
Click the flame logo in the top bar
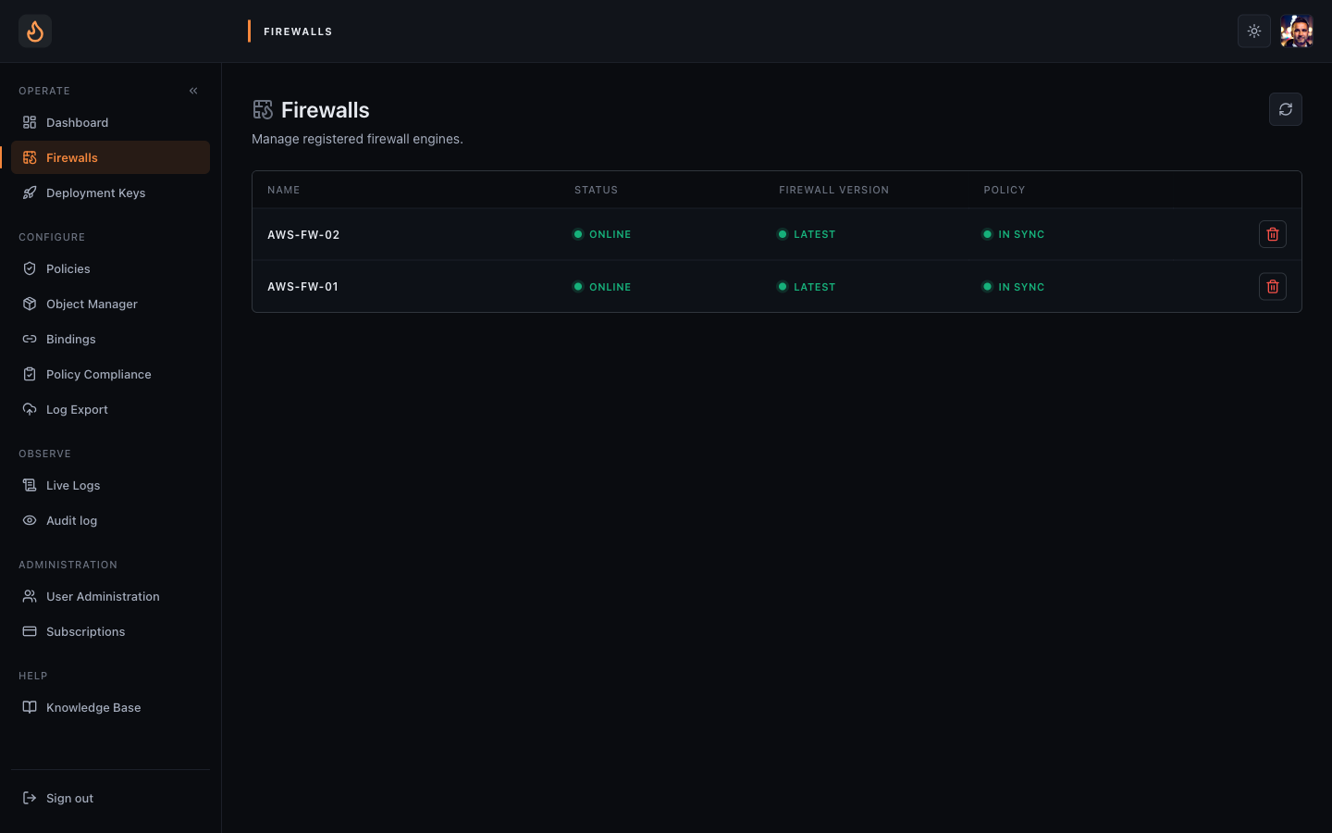(x=35, y=31)
